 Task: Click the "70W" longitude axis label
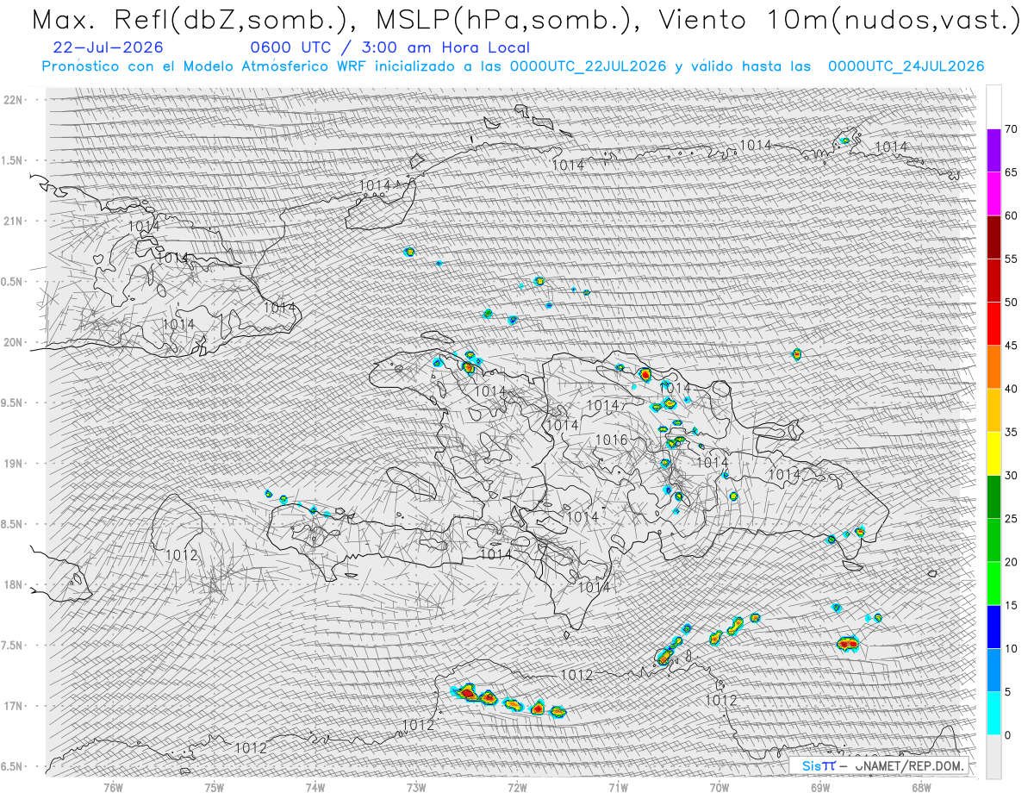click(719, 787)
